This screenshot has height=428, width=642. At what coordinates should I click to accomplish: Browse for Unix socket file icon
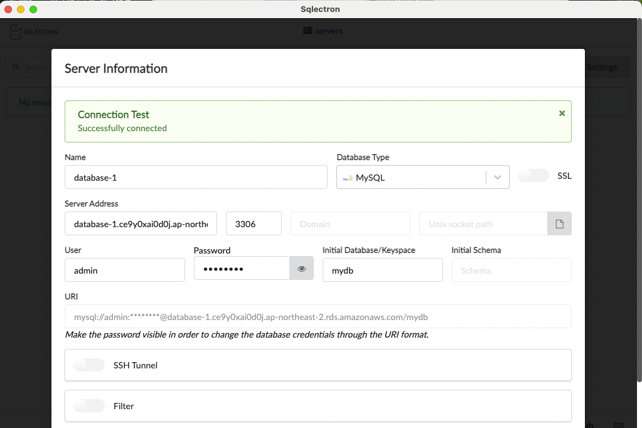(x=559, y=224)
